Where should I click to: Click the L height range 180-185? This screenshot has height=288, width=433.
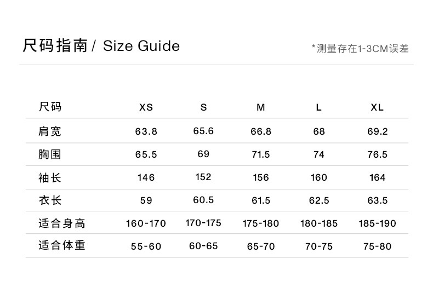pos(319,223)
